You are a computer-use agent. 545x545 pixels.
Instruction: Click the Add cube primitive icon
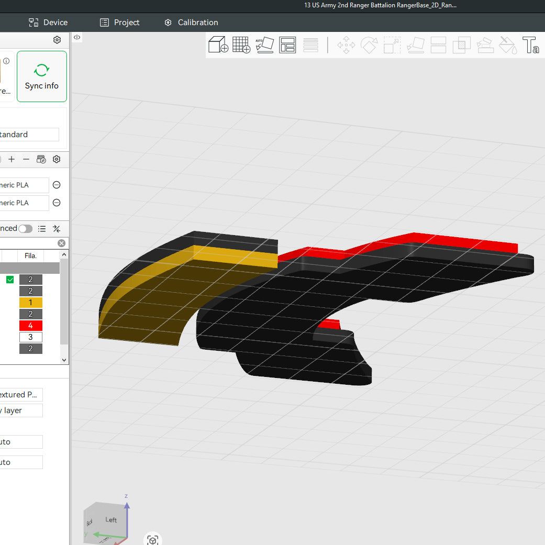(x=218, y=45)
